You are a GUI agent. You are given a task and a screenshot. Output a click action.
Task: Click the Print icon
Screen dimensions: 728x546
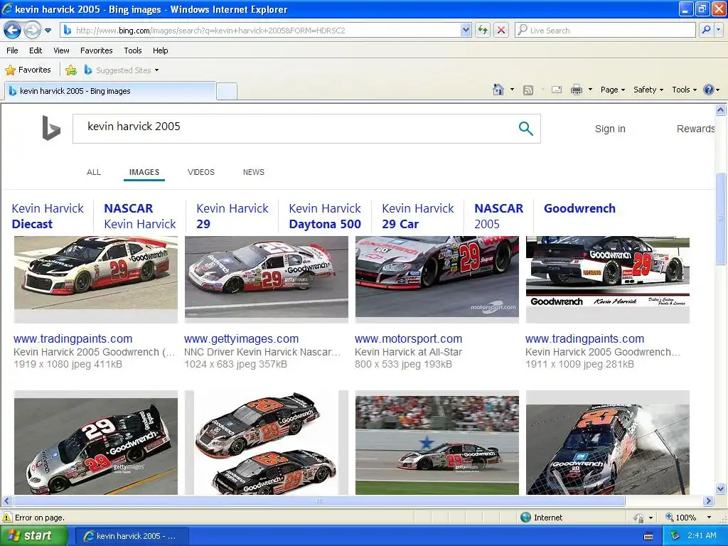576,90
